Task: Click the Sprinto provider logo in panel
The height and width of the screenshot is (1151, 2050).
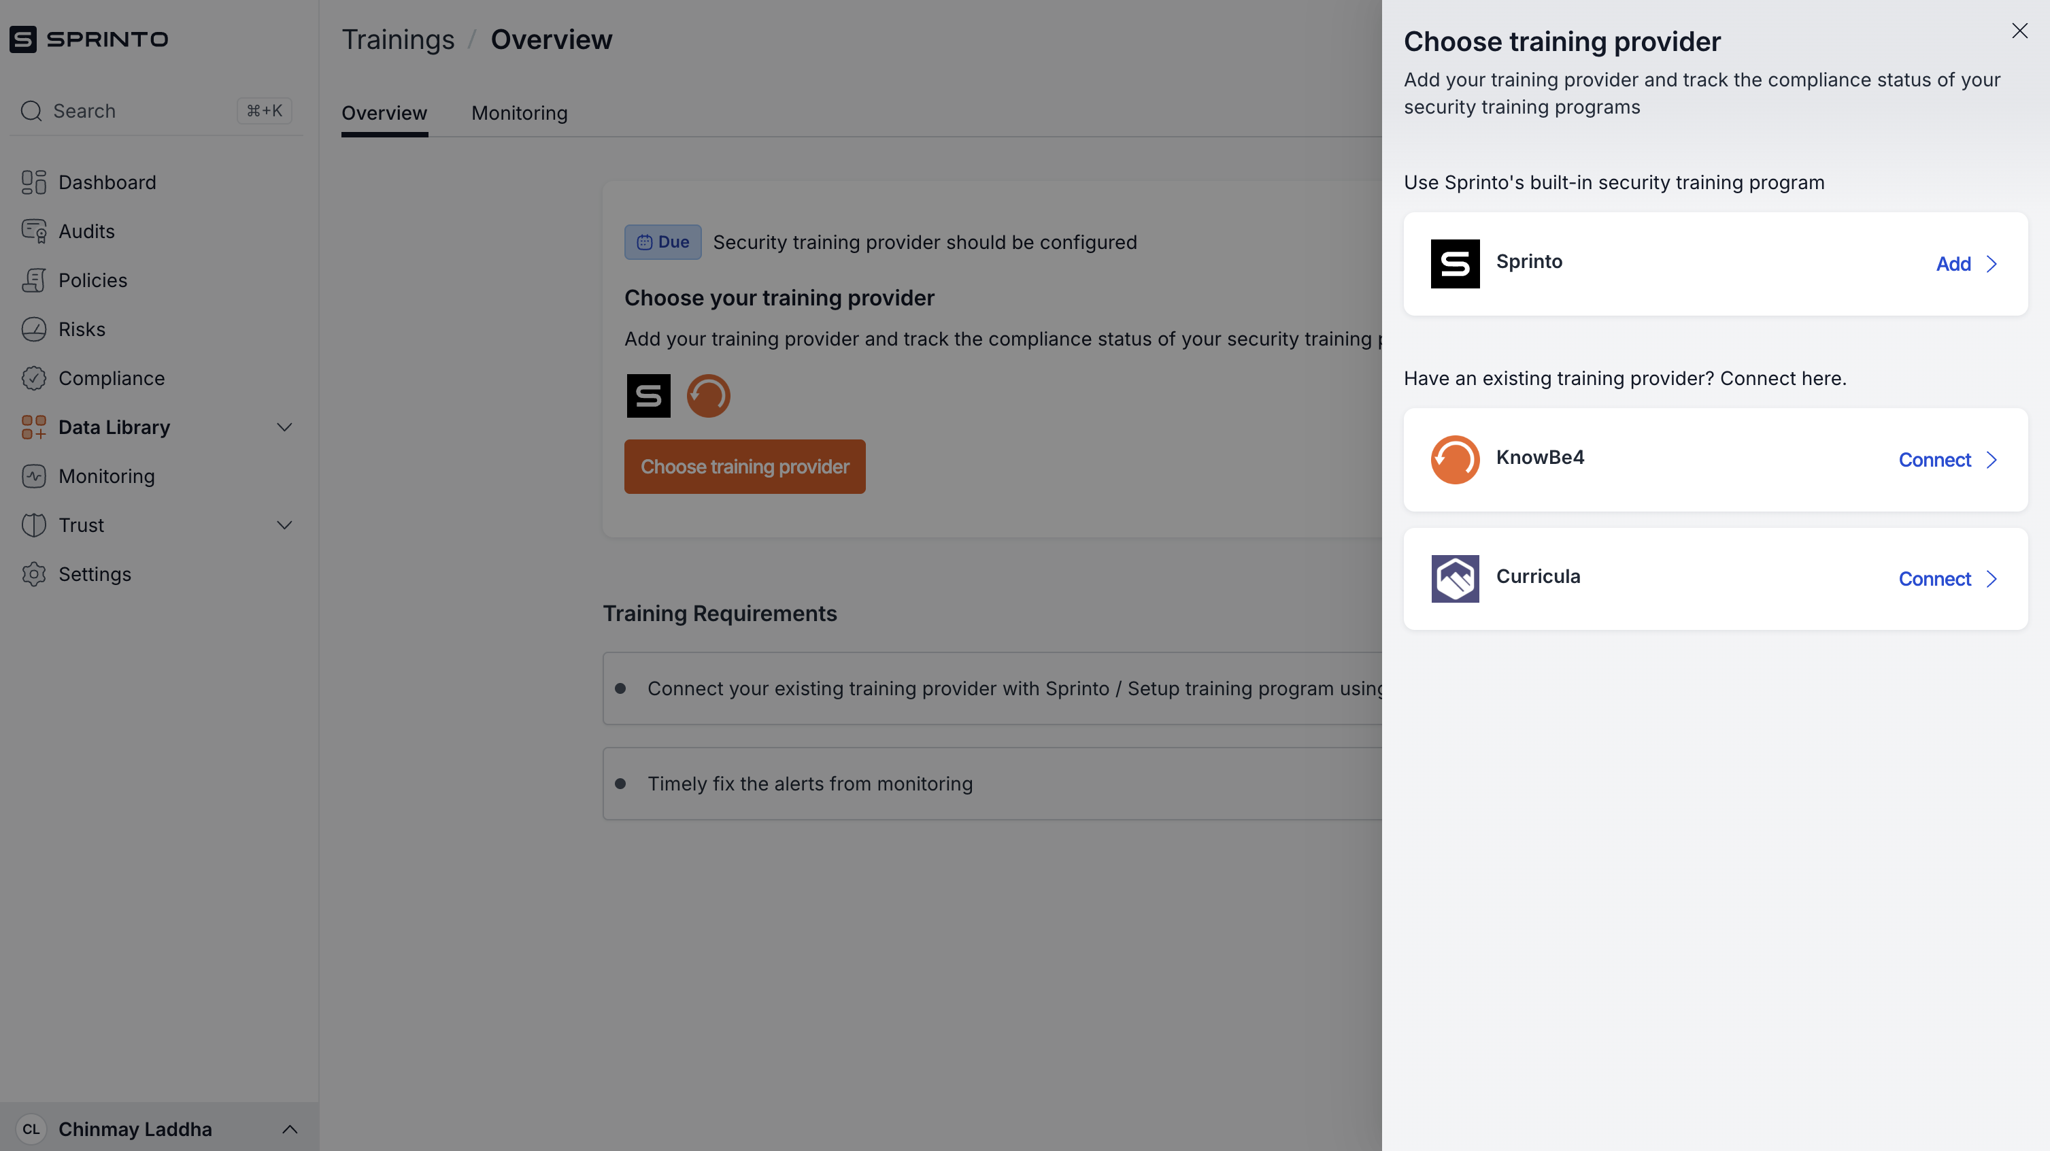Action: (1455, 263)
